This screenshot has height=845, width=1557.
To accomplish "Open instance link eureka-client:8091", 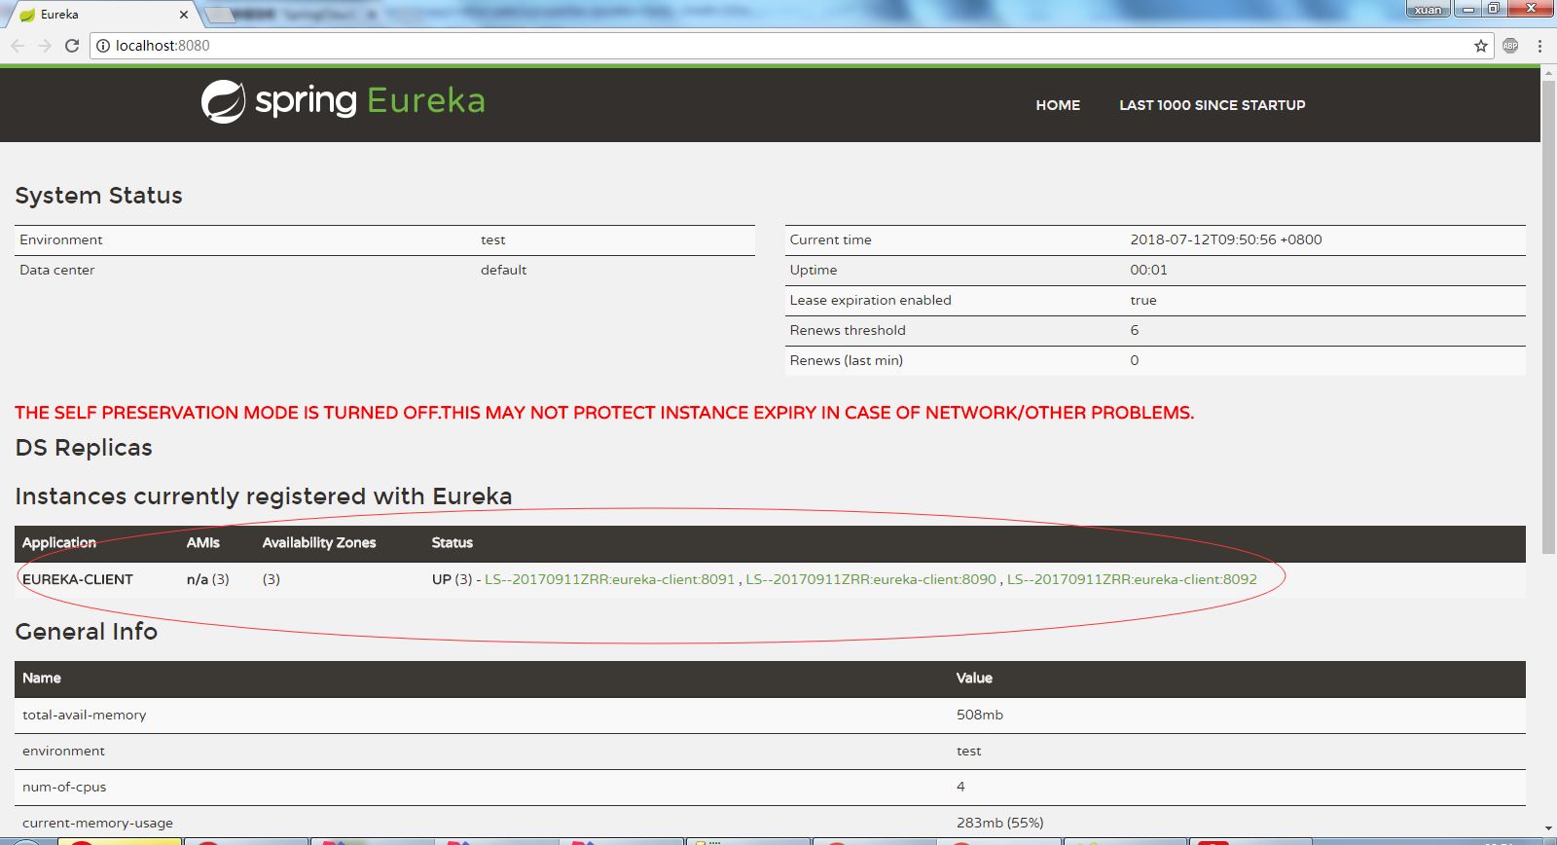I will (609, 579).
